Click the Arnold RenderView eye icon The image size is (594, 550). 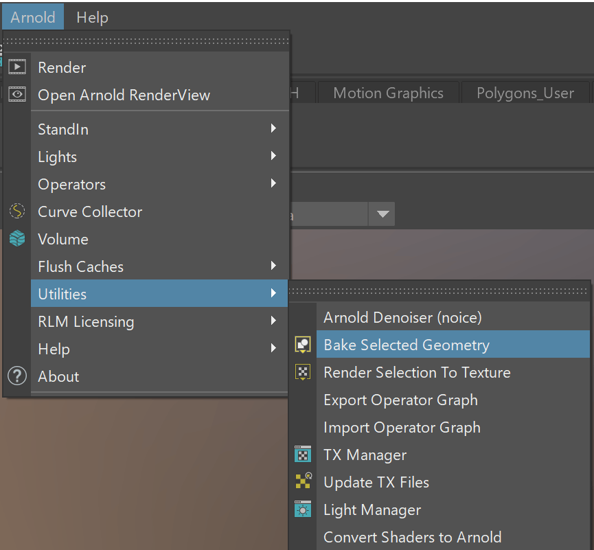pyautogui.click(x=17, y=95)
